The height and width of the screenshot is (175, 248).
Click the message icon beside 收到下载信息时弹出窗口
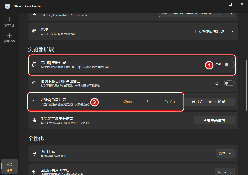click(34, 83)
